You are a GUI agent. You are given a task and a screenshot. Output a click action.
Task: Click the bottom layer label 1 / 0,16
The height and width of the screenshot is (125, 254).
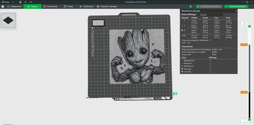244,122
